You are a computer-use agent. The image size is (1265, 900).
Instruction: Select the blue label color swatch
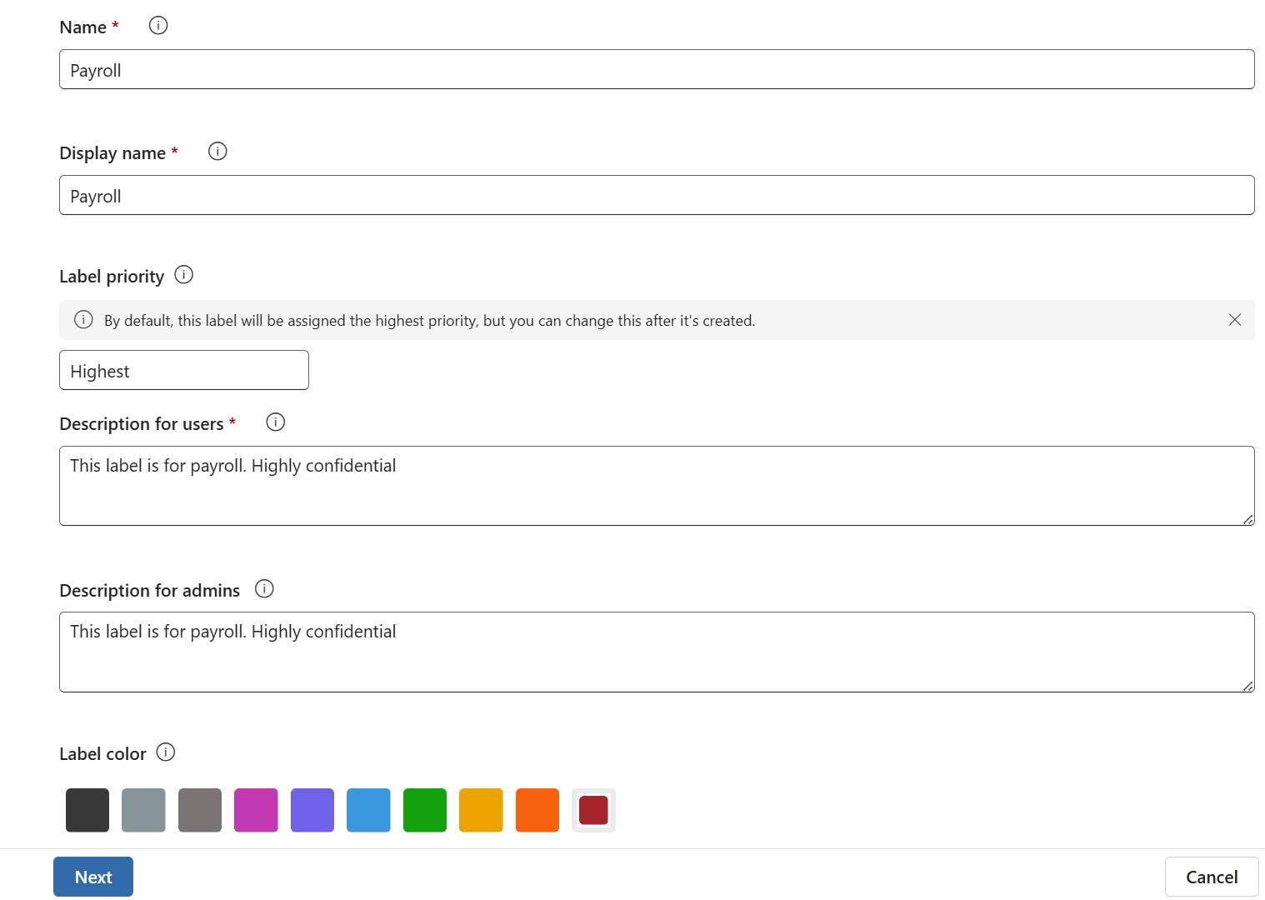pos(368,810)
